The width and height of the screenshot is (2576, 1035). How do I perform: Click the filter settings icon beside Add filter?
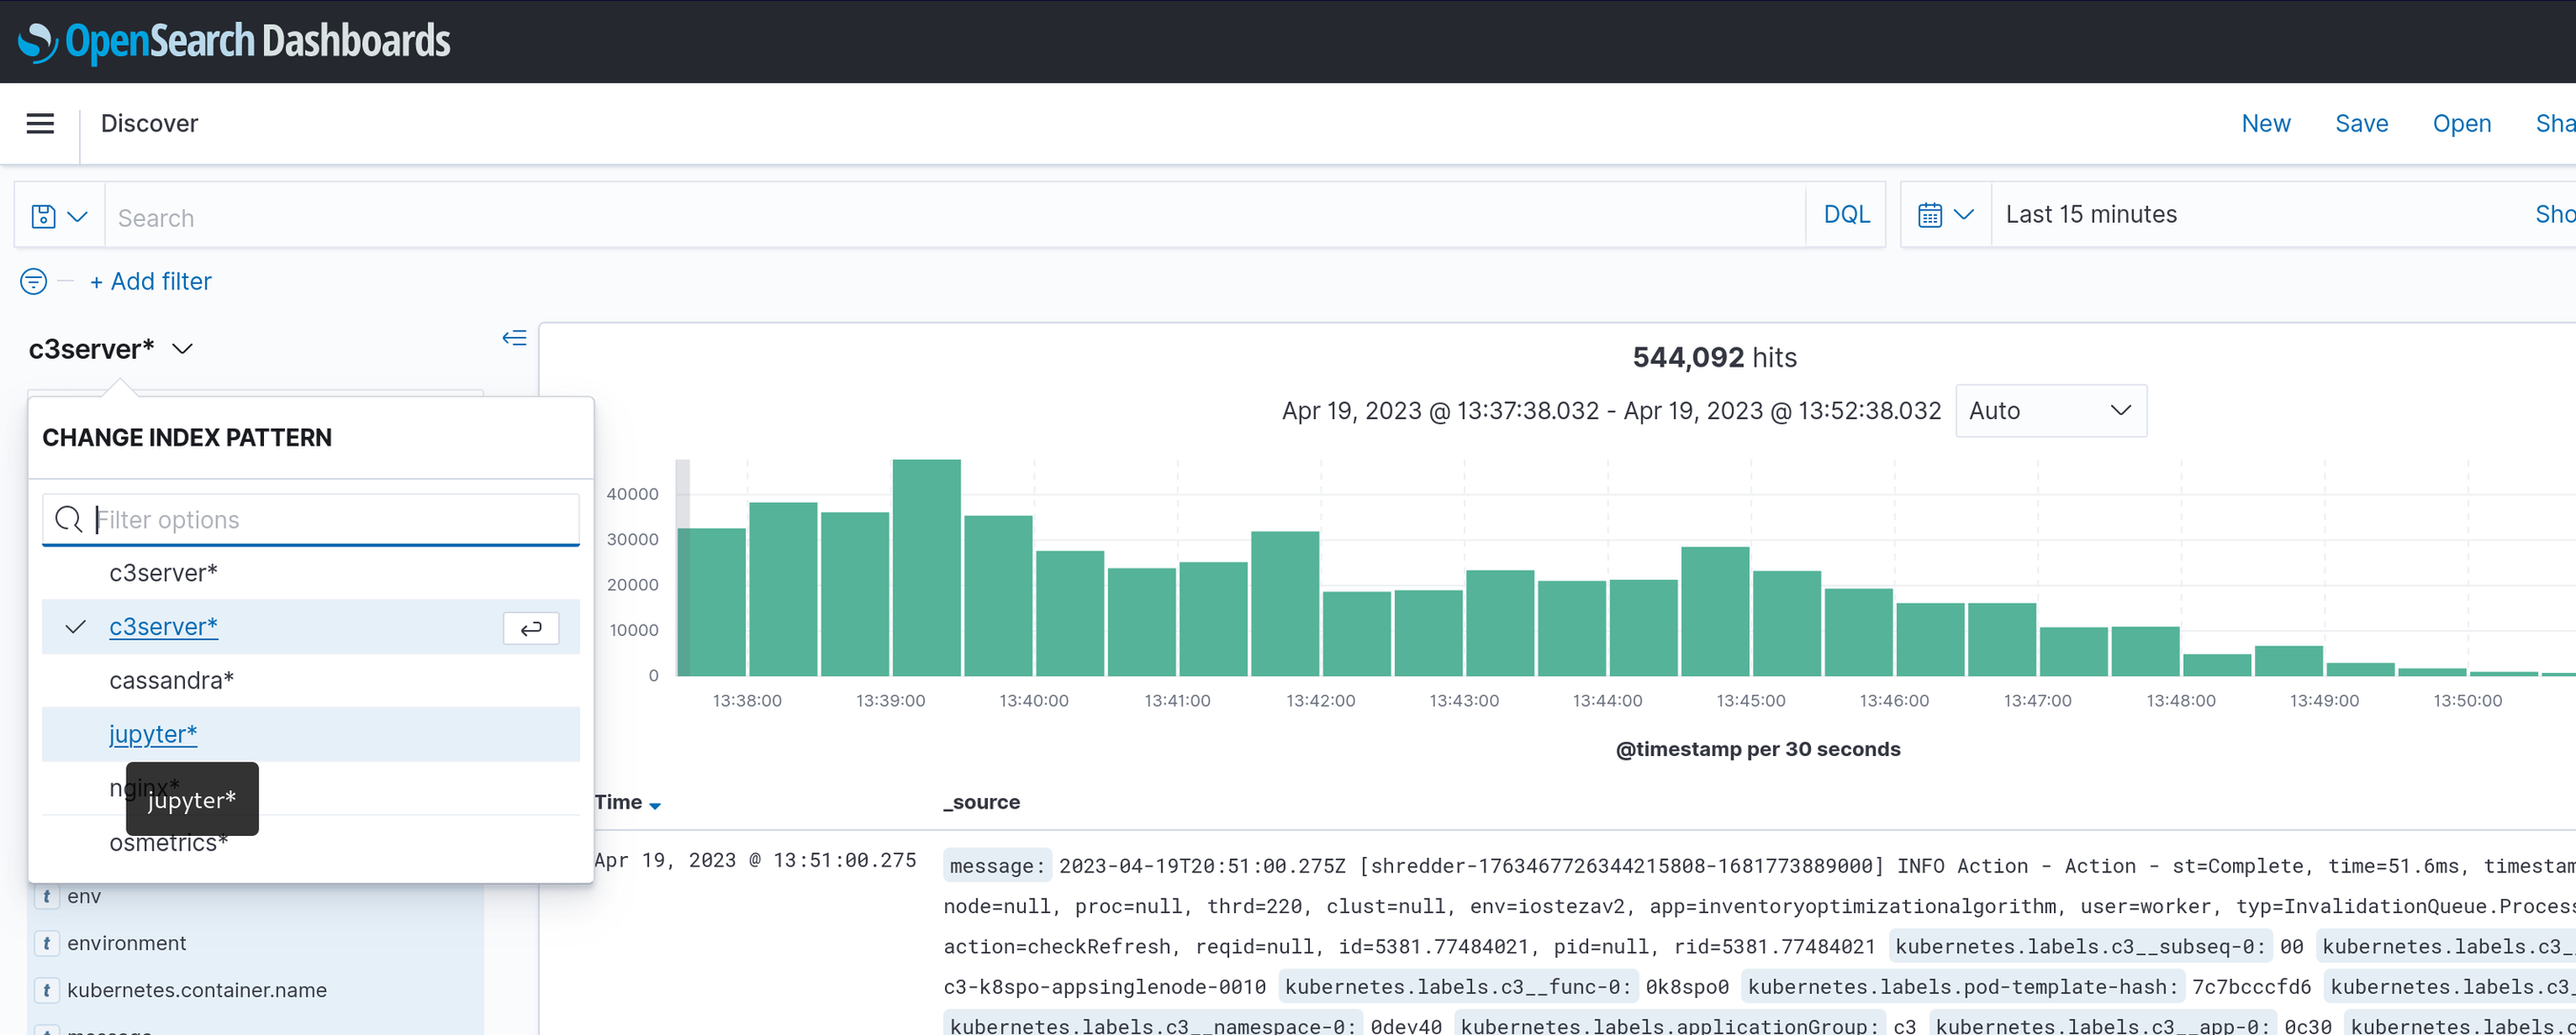33,281
